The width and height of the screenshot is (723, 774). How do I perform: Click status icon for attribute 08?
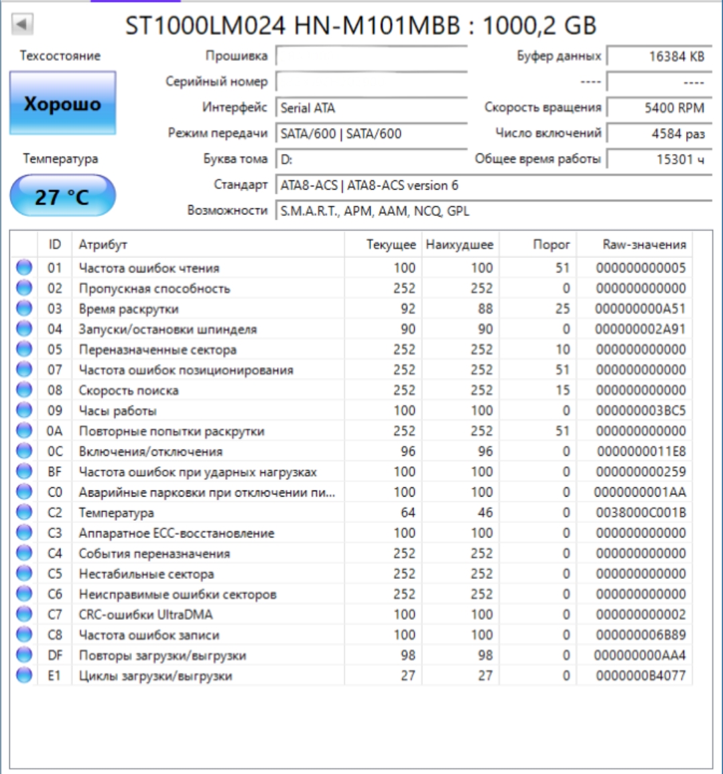(x=23, y=390)
